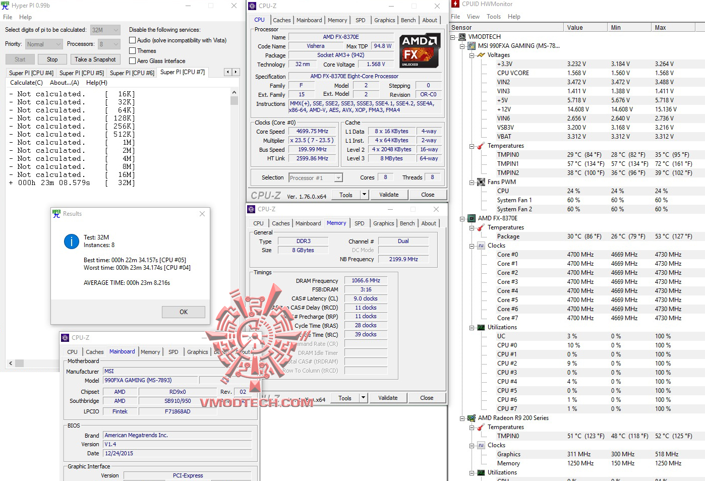Viewport: 705px width, 481px height.
Task: Click the Stop button in Hyper PI
Action: [x=52, y=59]
